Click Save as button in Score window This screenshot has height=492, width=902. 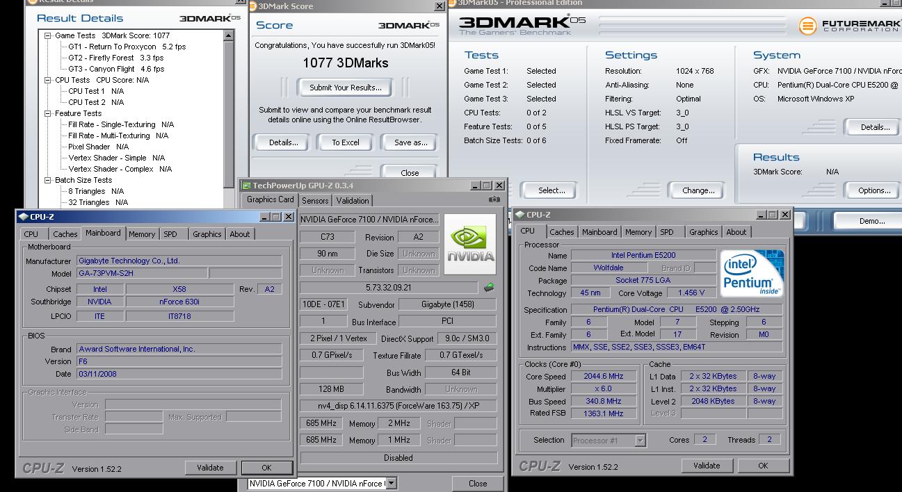pos(411,142)
